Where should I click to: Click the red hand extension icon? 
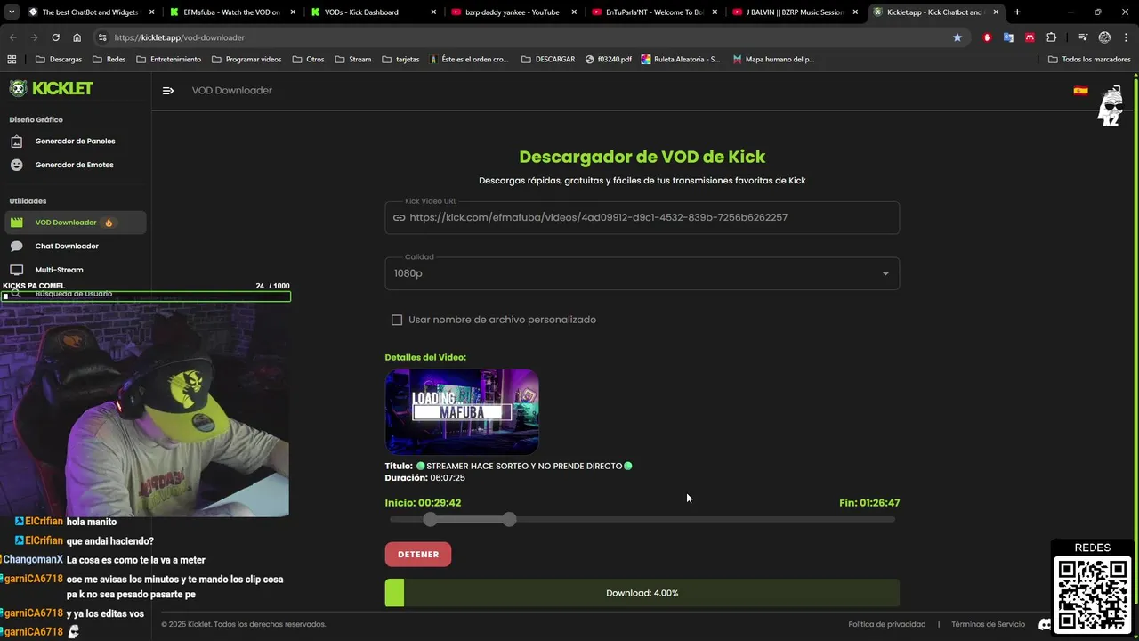pos(987,37)
